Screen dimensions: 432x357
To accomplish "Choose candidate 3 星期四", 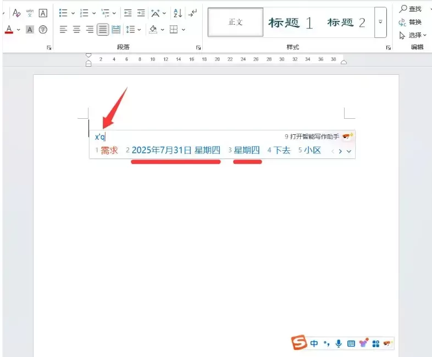I will 244,150.
